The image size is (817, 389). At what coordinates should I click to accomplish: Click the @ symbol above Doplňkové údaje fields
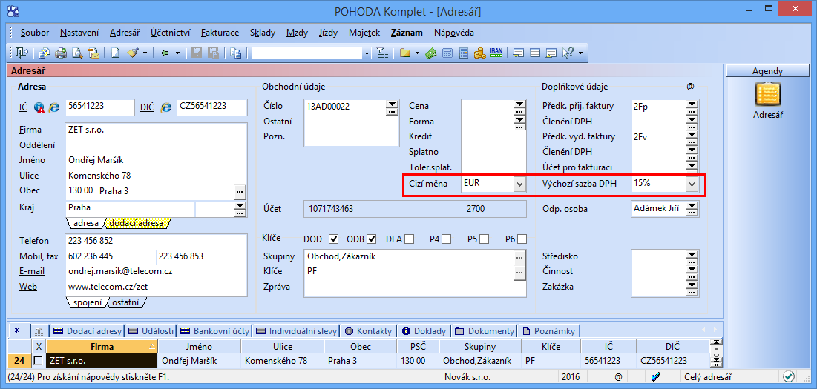pyautogui.click(x=690, y=87)
